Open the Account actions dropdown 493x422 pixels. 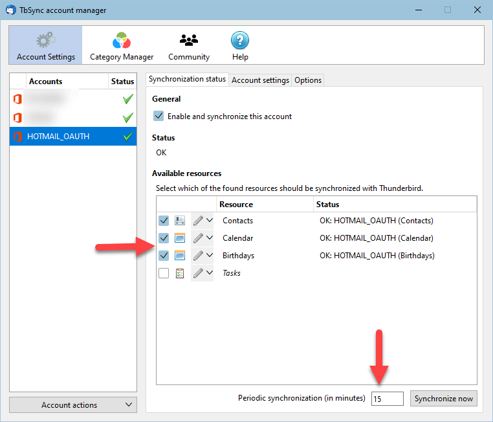73,405
